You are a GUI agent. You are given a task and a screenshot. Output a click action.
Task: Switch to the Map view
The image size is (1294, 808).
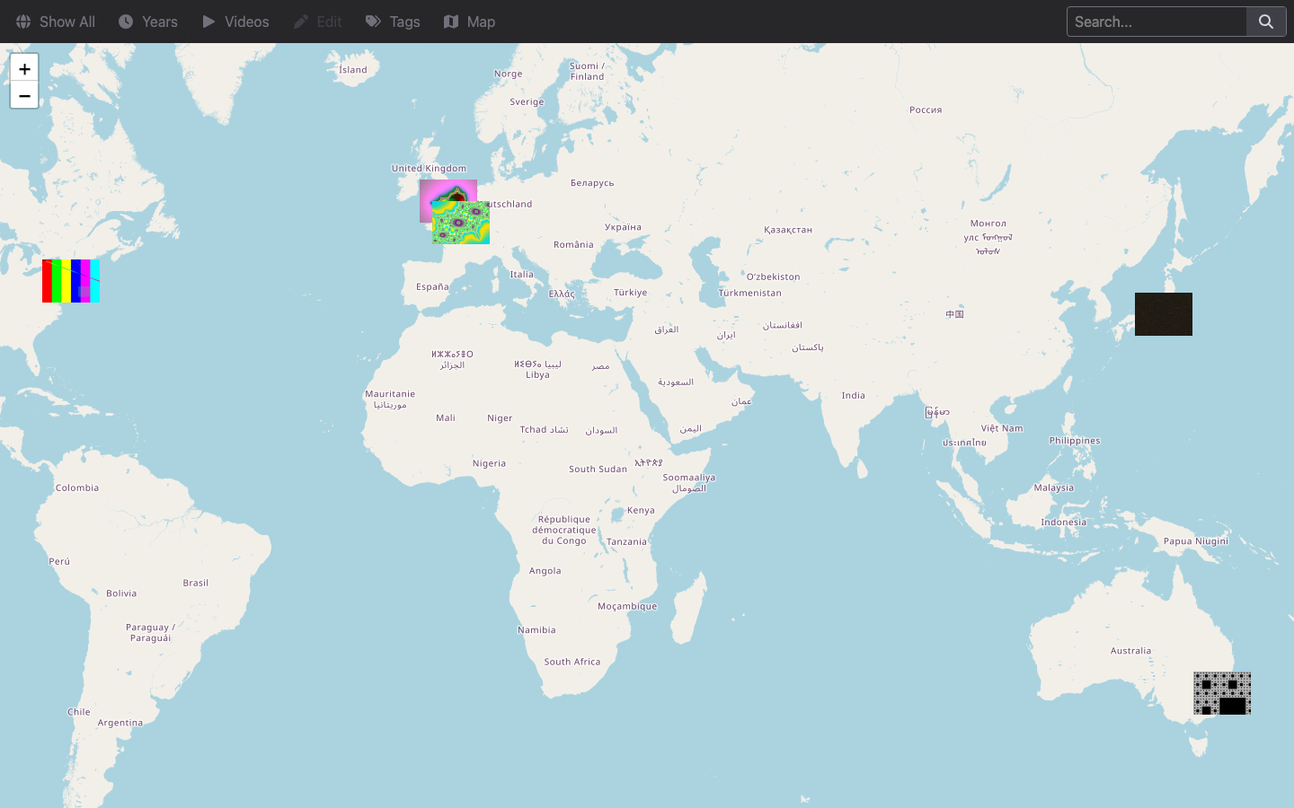[470, 22]
